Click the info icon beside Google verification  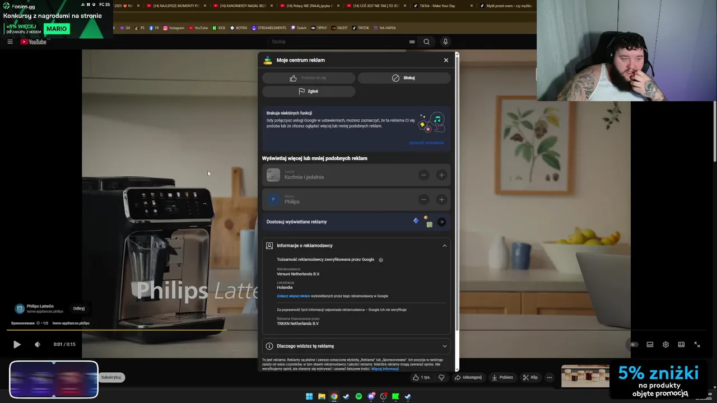[381, 260]
